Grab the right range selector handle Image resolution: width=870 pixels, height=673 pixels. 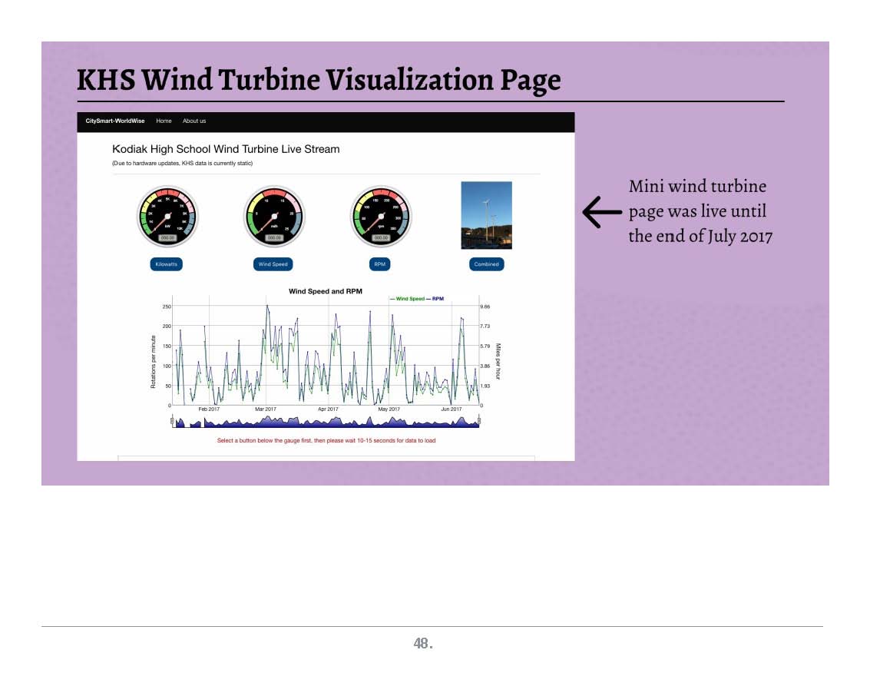pos(479,421)
